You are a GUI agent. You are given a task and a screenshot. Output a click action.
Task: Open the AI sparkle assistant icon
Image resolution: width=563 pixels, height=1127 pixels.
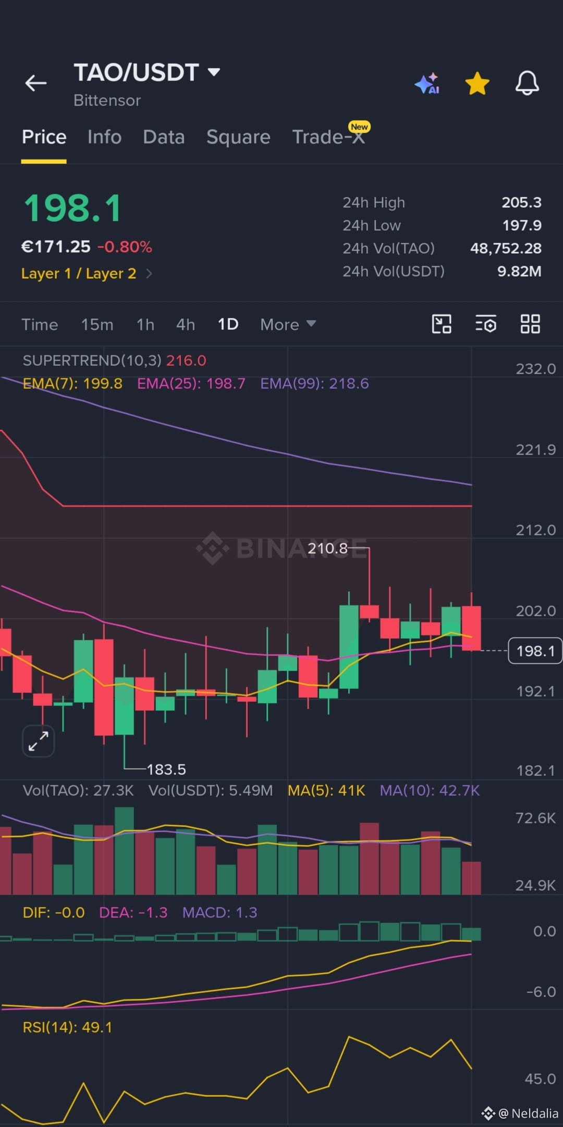click(x=427, y=83)
